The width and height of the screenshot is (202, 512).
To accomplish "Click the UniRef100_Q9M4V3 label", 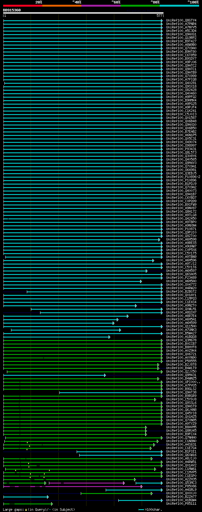I will click(x=181, y=163).
